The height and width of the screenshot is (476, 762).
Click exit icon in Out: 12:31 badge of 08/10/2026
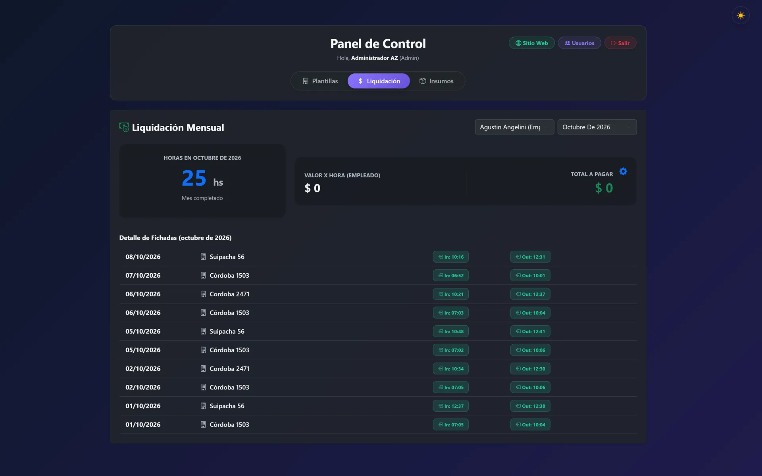(518, 257)
